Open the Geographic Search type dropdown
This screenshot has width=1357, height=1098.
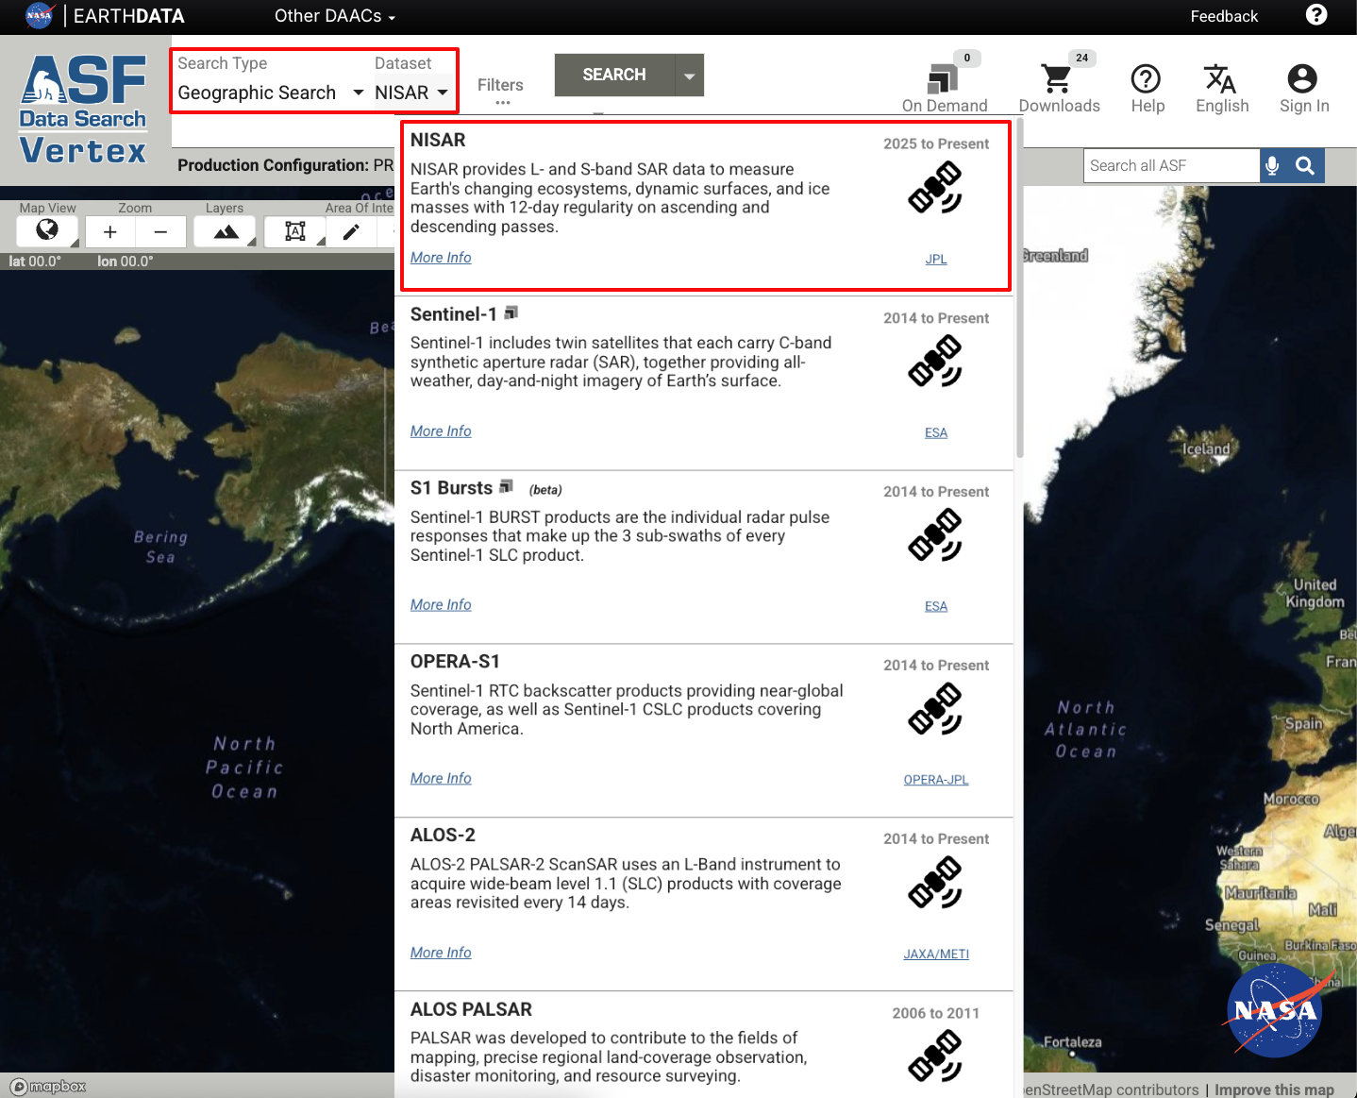tap(270, 93)
